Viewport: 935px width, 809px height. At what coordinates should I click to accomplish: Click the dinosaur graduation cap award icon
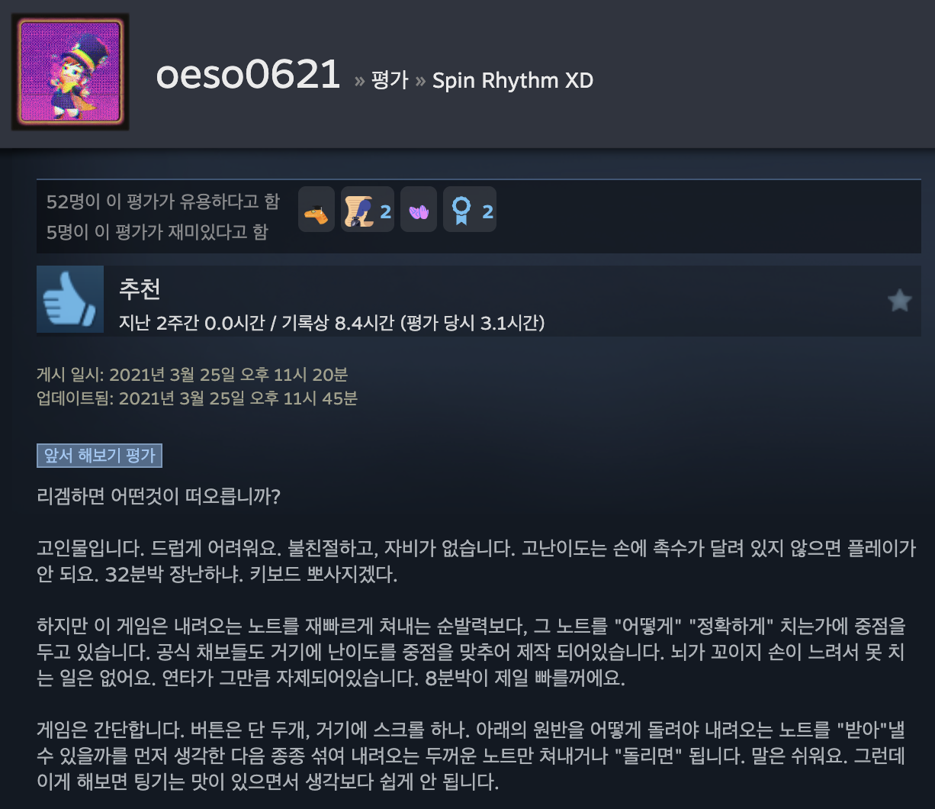tap(316, 209)
